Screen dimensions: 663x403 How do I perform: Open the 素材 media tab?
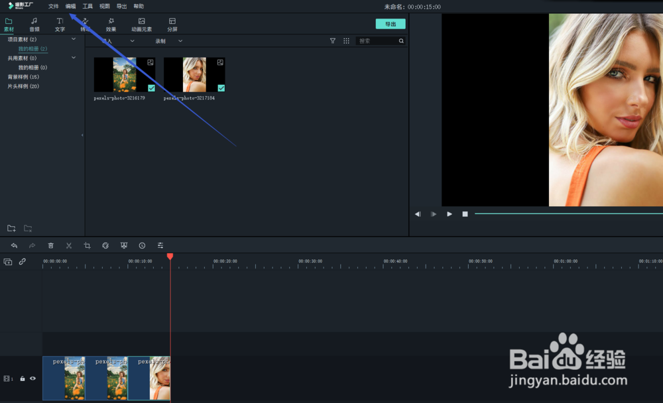(x=9, y=25)
